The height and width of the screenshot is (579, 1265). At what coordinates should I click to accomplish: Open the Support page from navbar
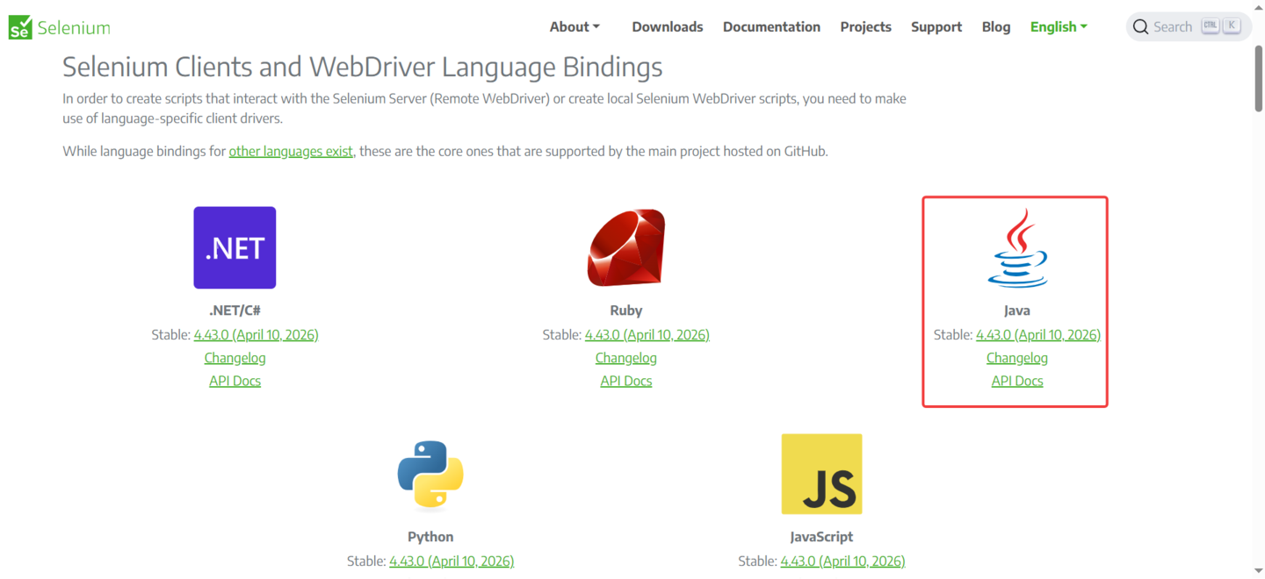(936, 27)
